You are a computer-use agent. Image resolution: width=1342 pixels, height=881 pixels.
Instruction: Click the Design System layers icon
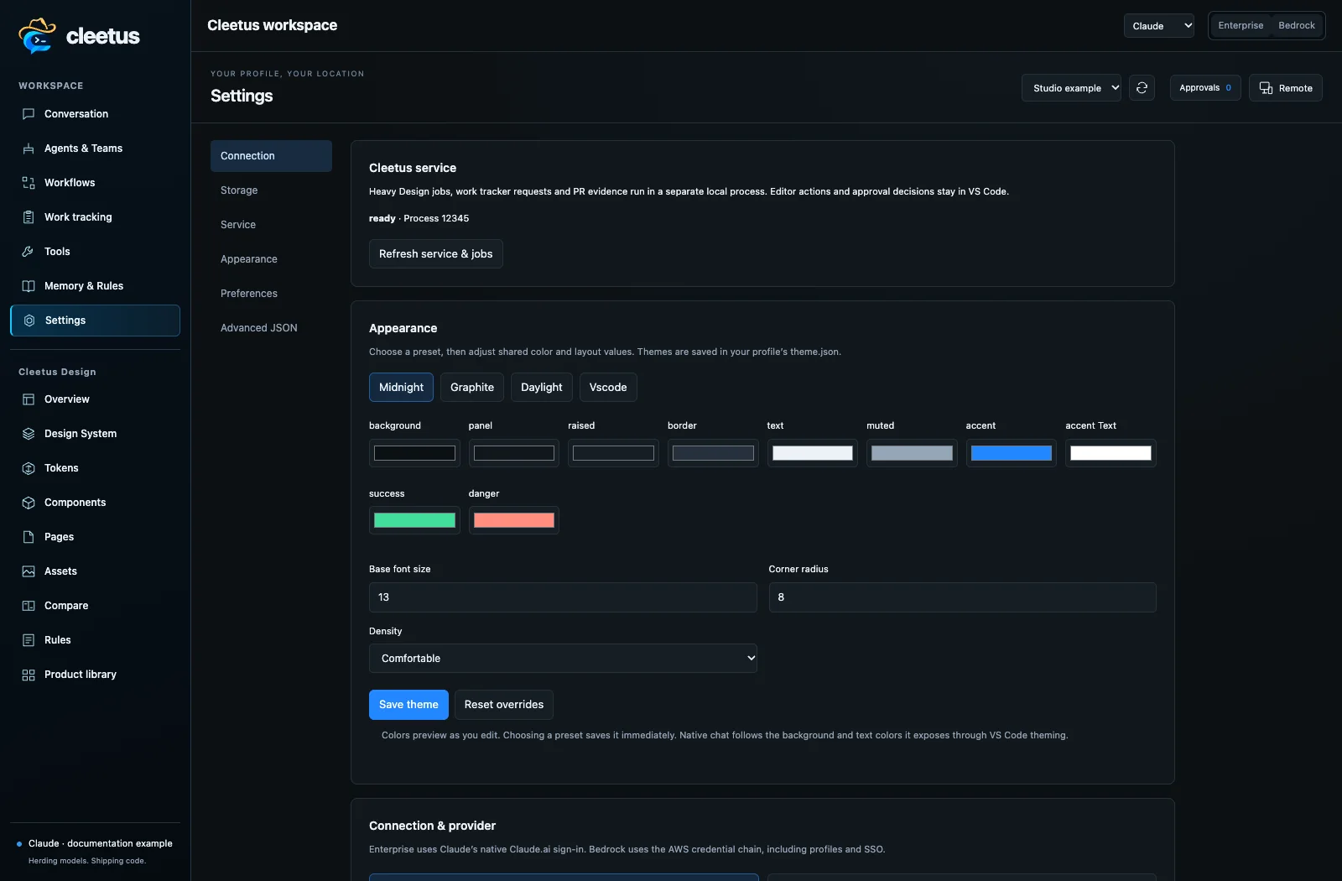(x=29, y=434)
